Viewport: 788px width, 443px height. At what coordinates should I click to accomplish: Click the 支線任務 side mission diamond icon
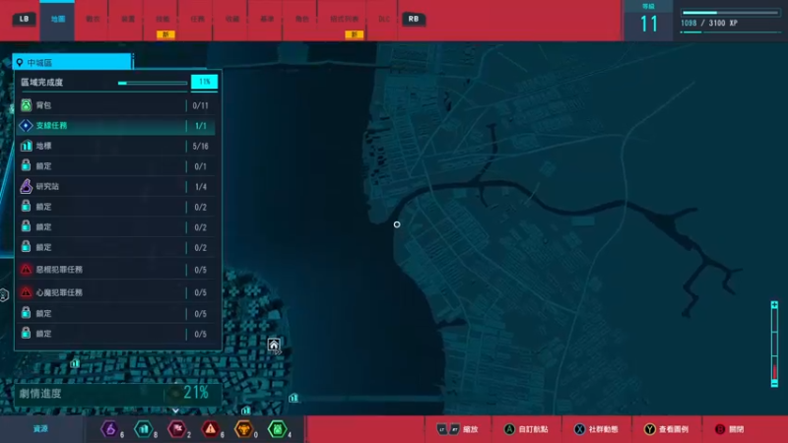point(27,126)
